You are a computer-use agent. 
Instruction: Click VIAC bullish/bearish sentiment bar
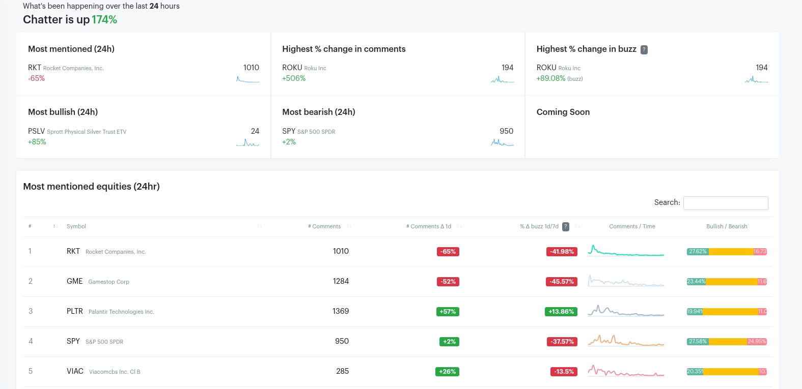(727, 372)
